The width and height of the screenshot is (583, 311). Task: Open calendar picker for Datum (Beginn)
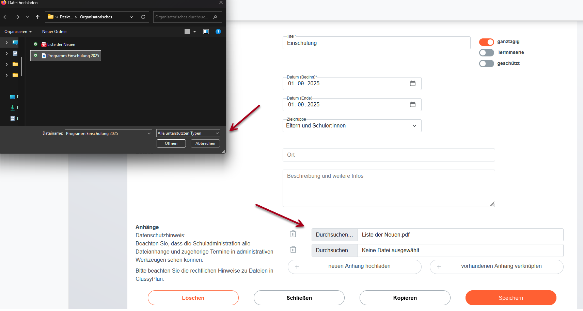(x=412, y=84)
